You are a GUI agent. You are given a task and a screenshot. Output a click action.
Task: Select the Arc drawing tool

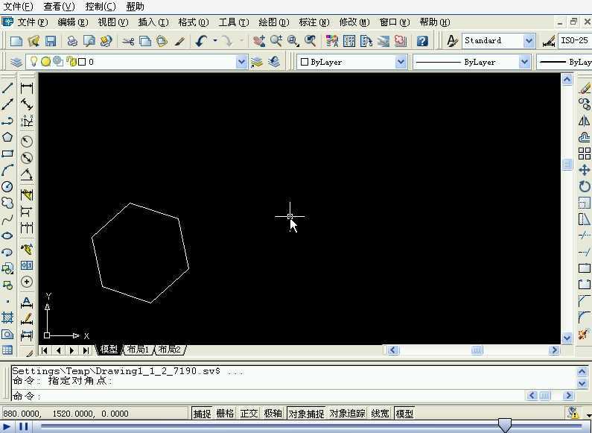click(7, 170)
